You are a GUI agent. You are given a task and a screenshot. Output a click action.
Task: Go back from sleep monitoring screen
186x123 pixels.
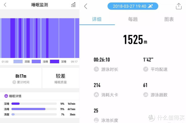click(5, 5)
